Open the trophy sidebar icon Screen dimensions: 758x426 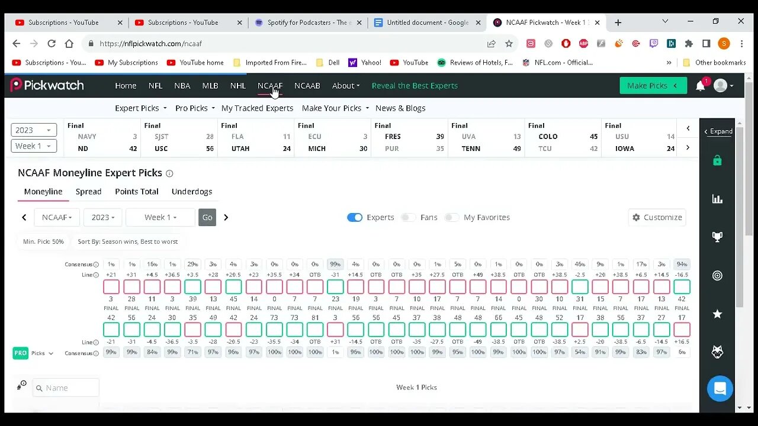point(717,237)
